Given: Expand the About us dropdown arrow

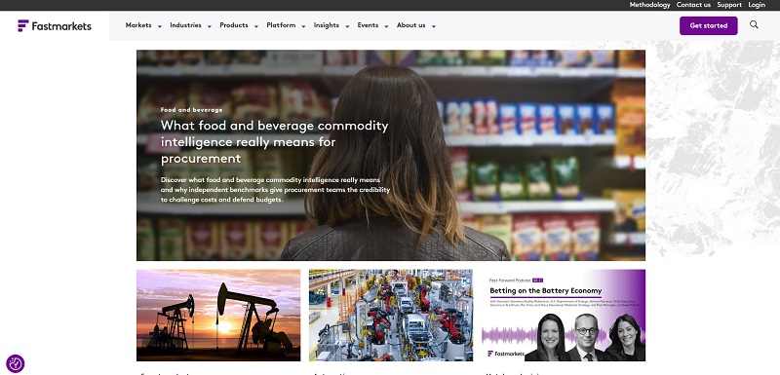Looking at the screenshot, I should coord(434,26).
